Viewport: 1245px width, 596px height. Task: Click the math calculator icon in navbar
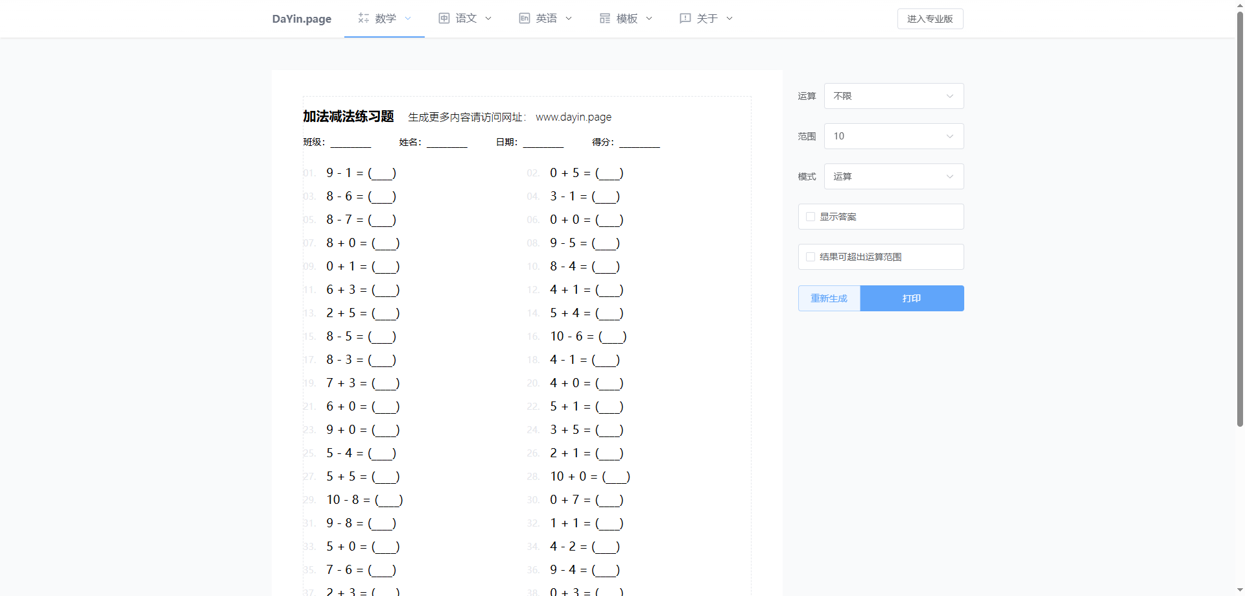click(364, 18)
